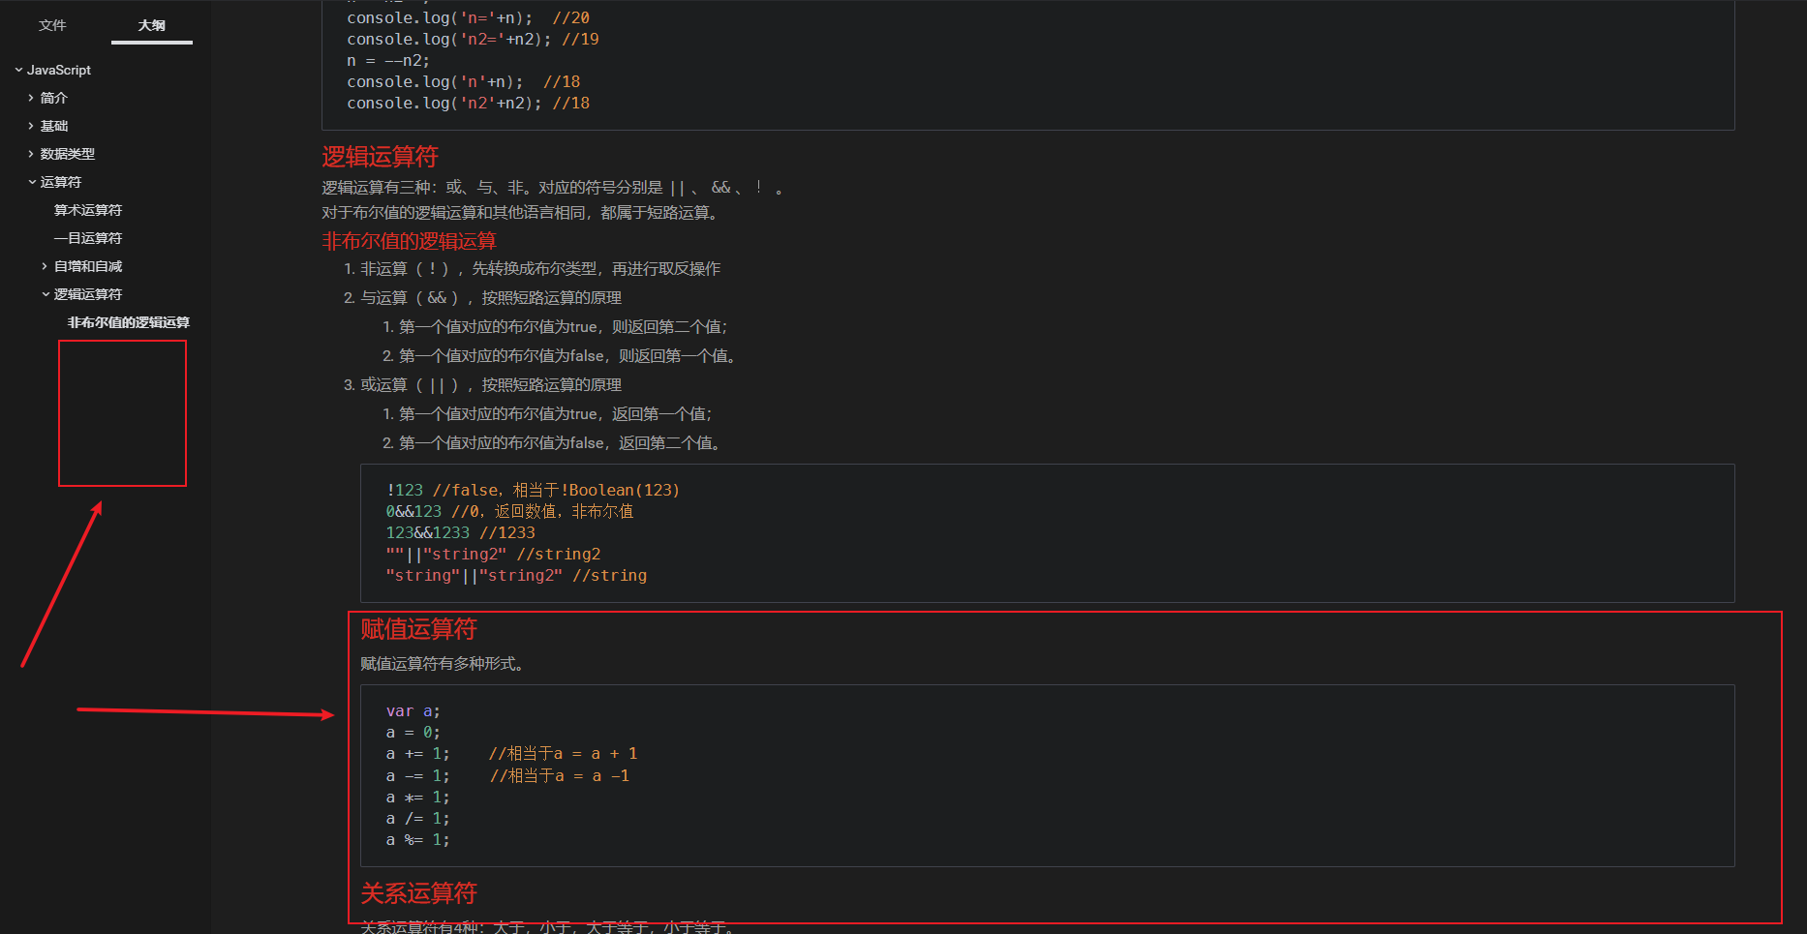This screenshot has width=1807, height=934.
Task: Switch to the 文件 tab
Action: pos(52,25)
